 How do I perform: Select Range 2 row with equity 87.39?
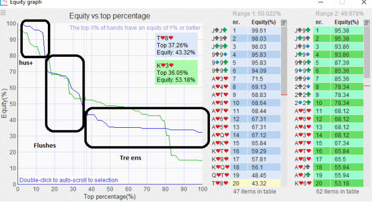328,63
